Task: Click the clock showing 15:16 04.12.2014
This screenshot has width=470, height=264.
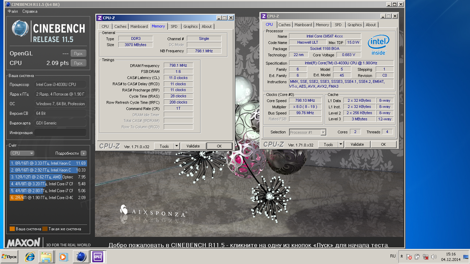Action: (x=451, y=257)
